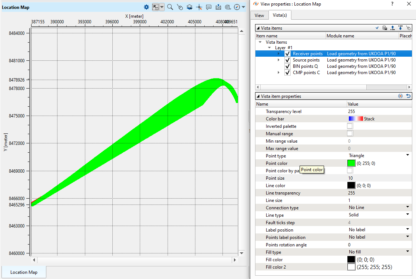Open the Location Map settings gear
Screen dimensions: 416x279
[x=146, y=7]
